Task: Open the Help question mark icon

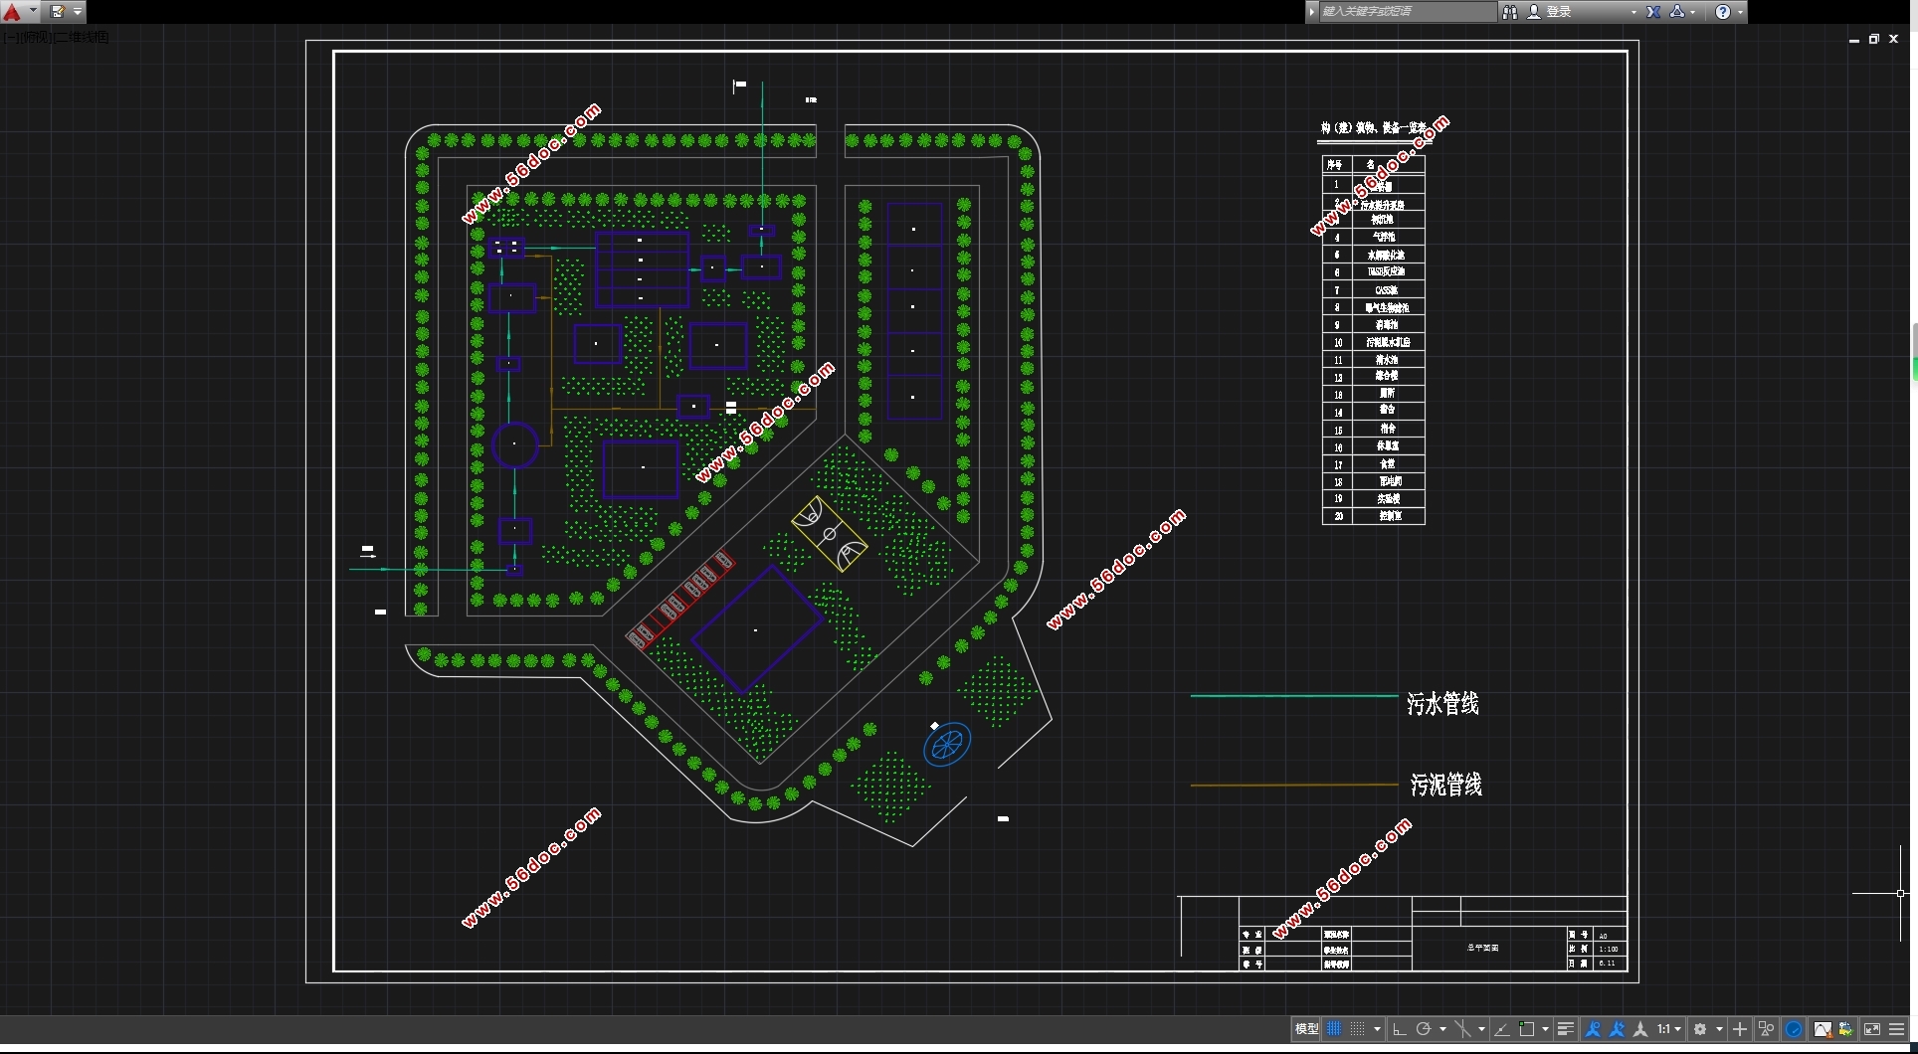Action: click(x=1723, y=12)
